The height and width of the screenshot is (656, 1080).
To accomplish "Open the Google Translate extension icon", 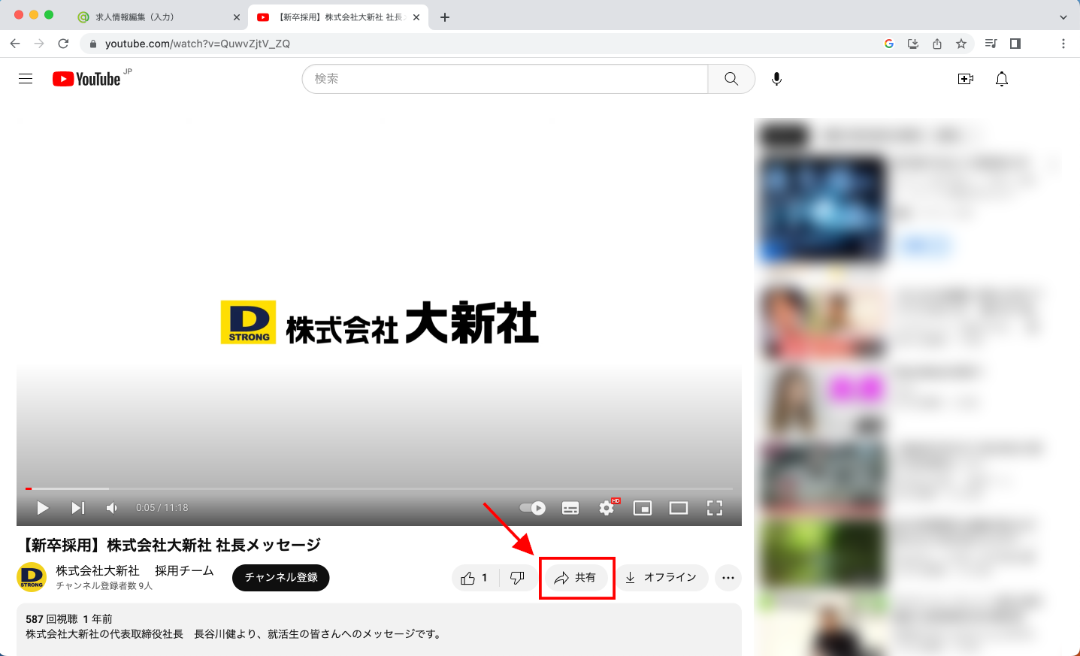I will [889, 44].
